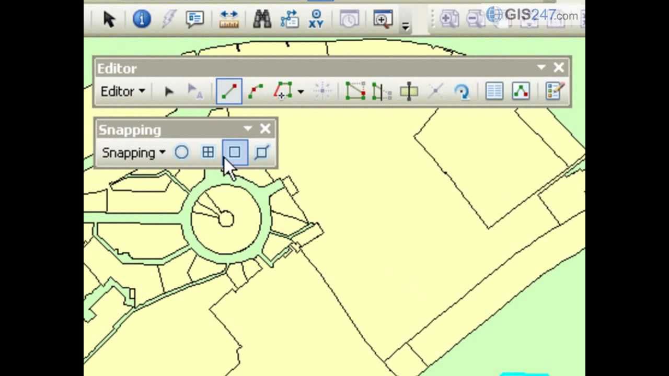
Task: Toggle End Snapping
Action: (x=208, y=152)
